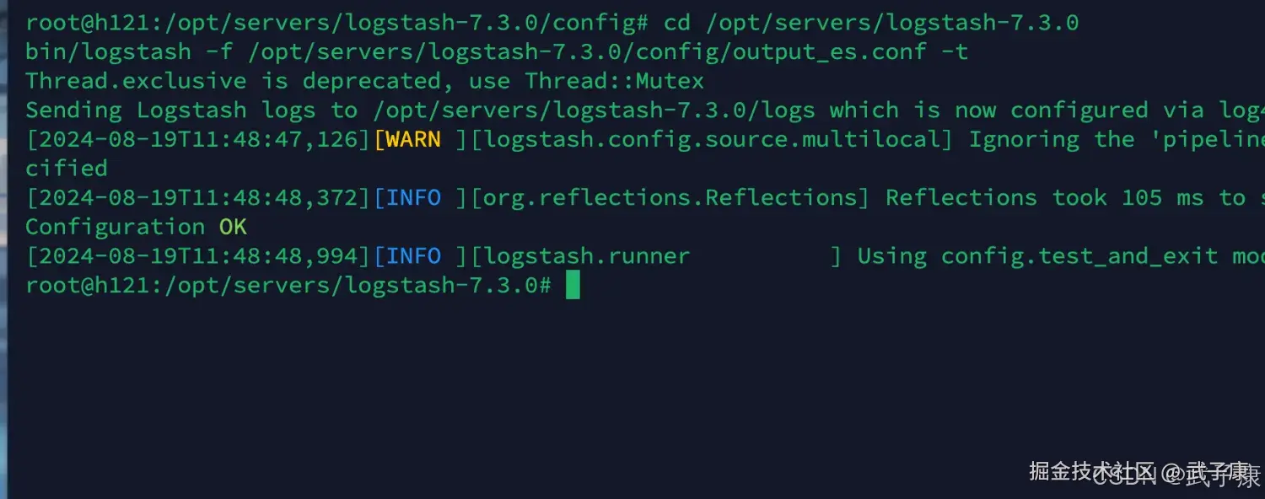1265x499 pixels.
Task: Click the Thread::Mutex text
Action: tap(614, 81)
